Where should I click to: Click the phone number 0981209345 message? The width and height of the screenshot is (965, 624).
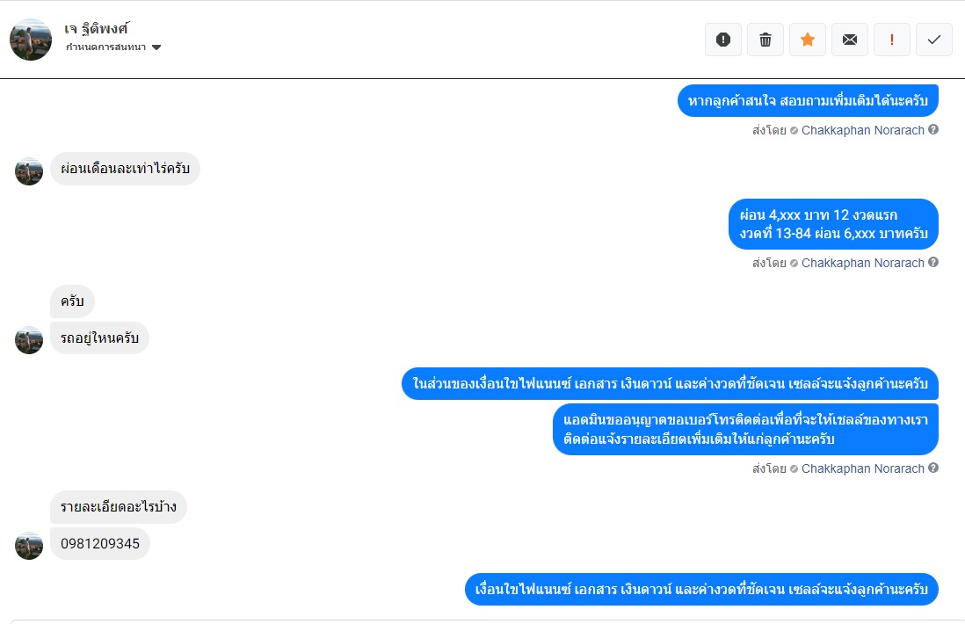pyautogui.click(x=100, y=544)
